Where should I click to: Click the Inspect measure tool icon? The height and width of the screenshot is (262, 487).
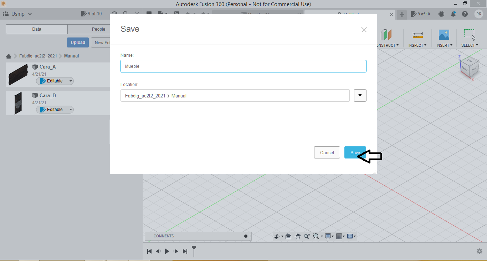[417, 35]
